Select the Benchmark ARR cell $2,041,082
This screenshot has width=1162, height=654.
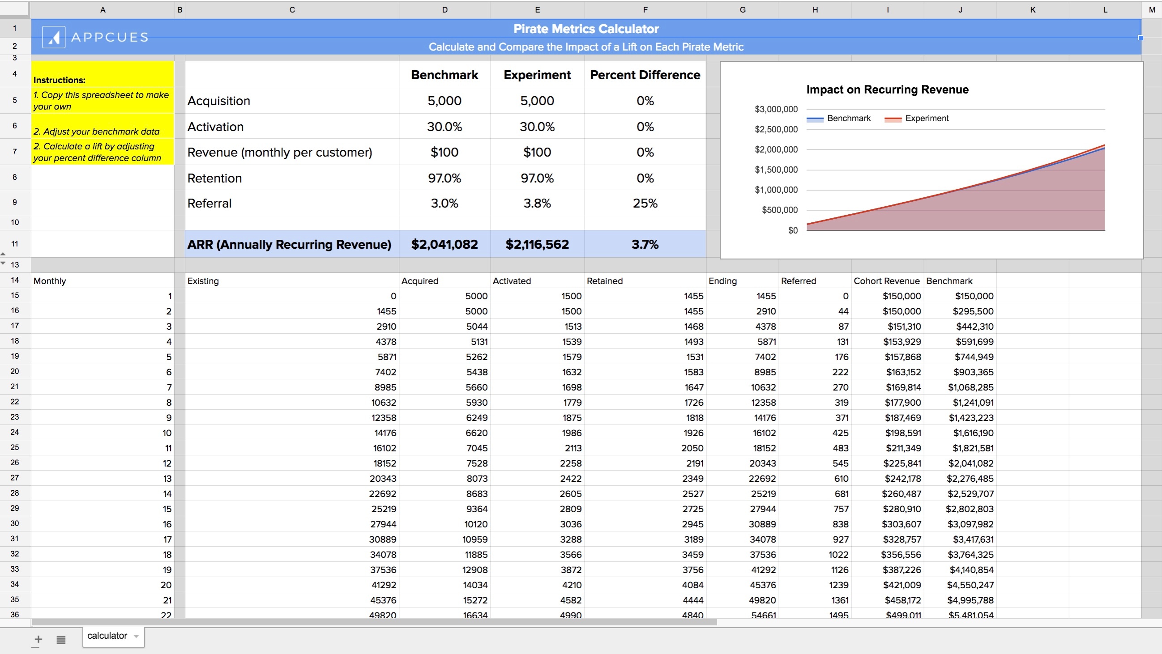[x=445, y=244]
